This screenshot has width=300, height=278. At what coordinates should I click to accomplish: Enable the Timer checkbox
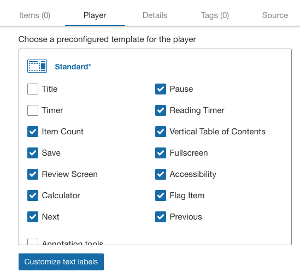tap(33, 110)
